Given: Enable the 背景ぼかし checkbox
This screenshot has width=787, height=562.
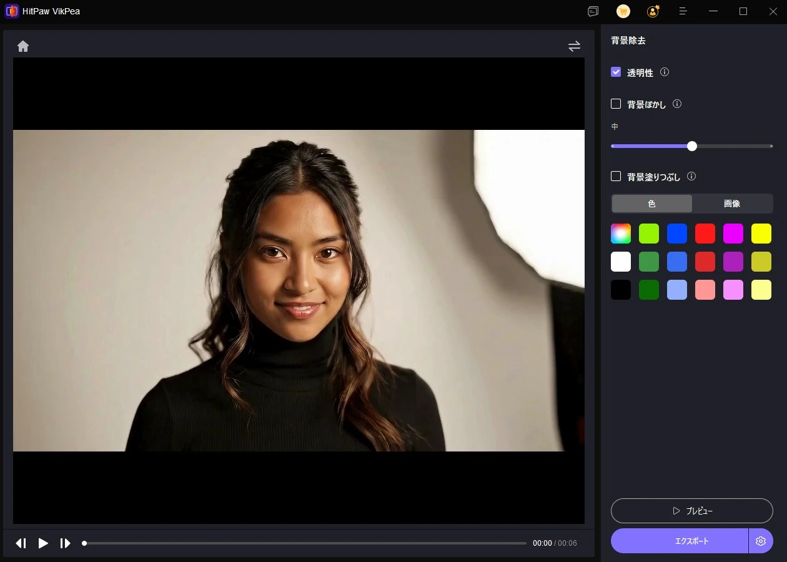Looking at the screenshot, I should pos(616,104).
